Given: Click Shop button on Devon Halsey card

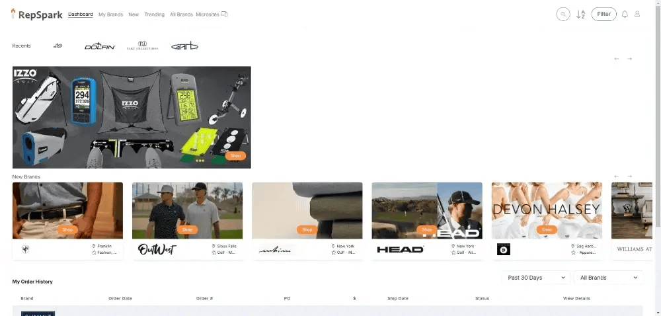Looking at the screenshot, I should (x=547, y=229).
